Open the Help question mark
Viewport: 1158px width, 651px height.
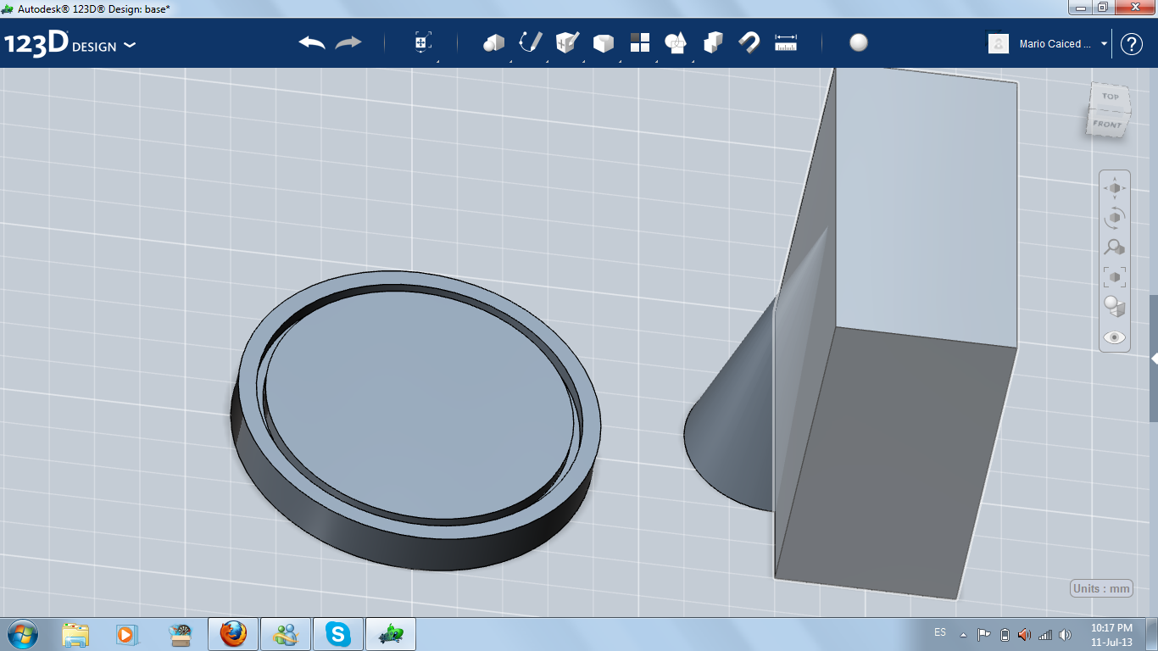coord(1132,44)
